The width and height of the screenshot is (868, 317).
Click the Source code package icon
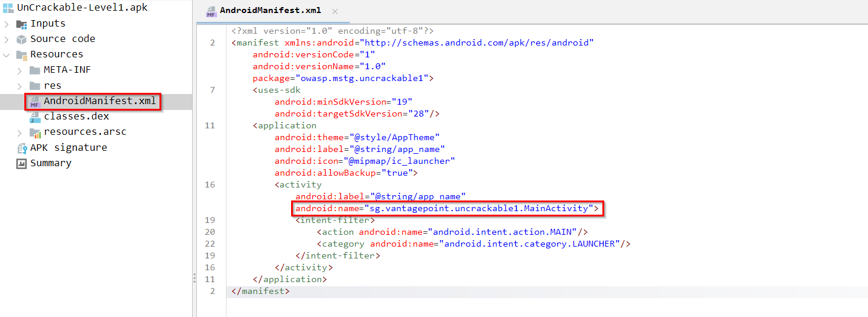pyautogui.click(x=21, y=40)
